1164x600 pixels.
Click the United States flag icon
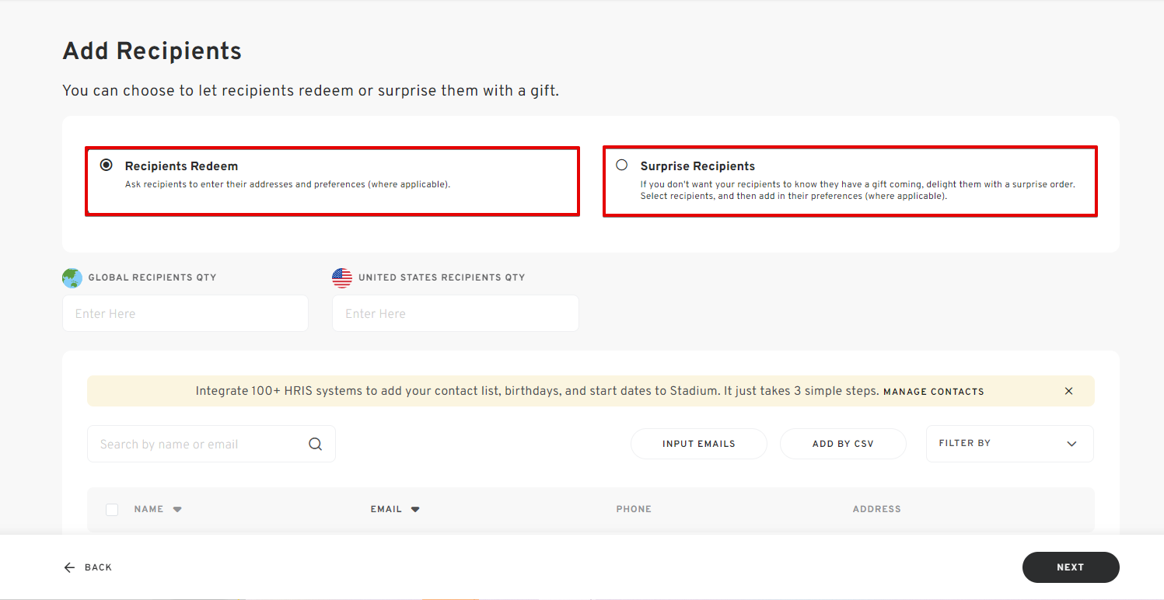(342, 277)
